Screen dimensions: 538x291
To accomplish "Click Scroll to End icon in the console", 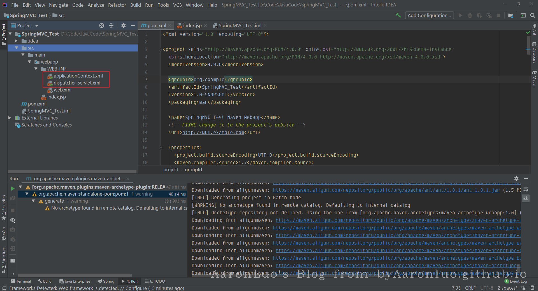I will pos(526,198).
